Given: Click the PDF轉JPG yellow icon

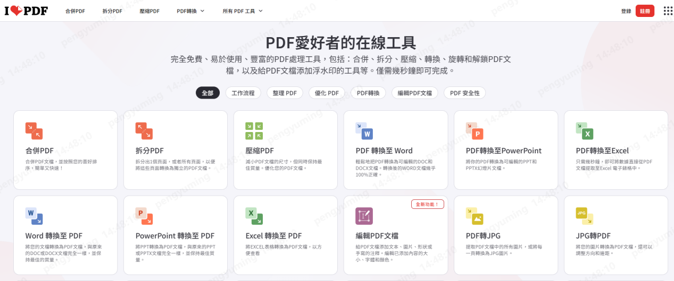Looking at the screenshot, I should 474,216.
